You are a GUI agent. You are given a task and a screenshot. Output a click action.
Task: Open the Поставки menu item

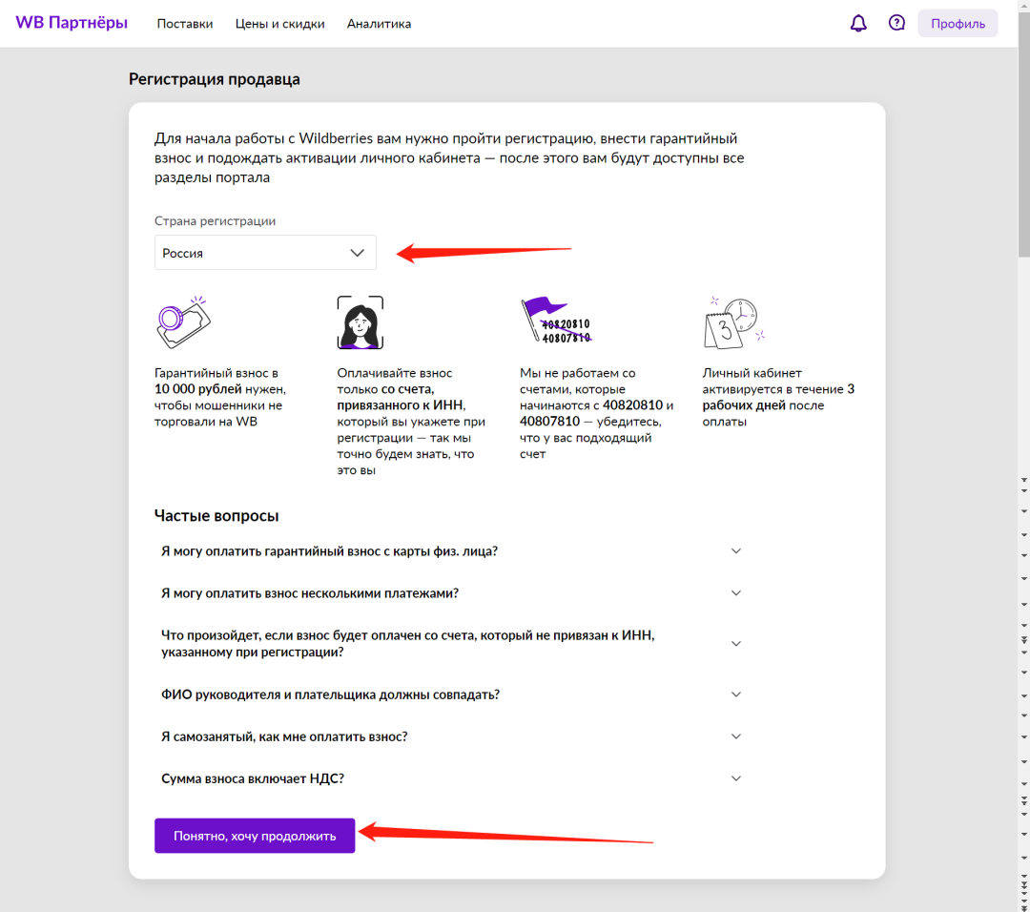(185, 24)
